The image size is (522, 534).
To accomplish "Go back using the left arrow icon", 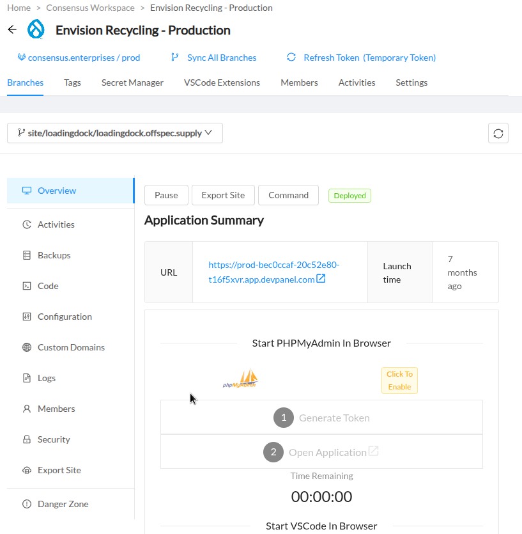I will (12, 29).
